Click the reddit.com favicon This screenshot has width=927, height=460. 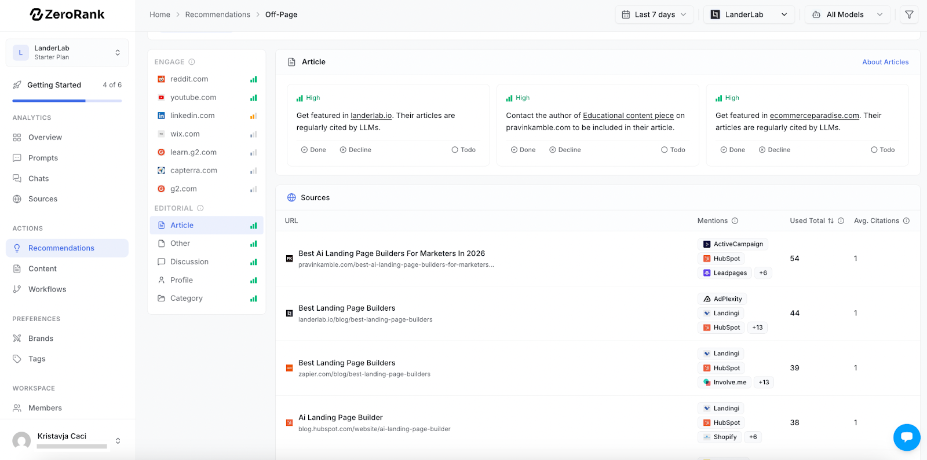[x=161, y=79]
